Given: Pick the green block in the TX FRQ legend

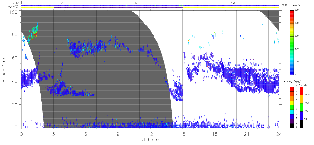Looking at the screenshot, I should point(292,107).
